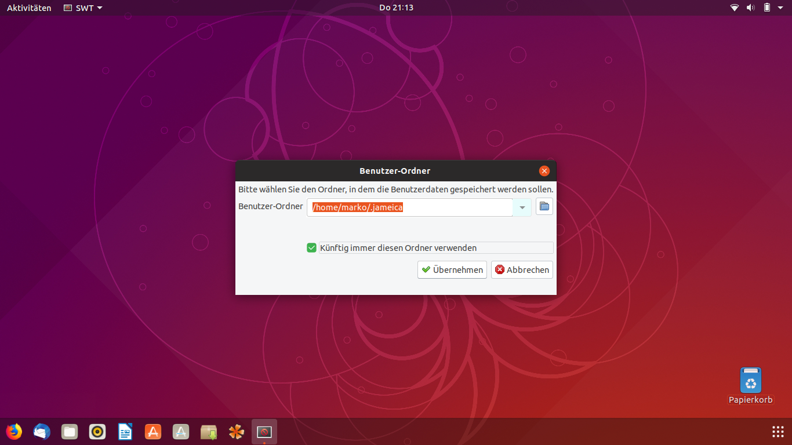This screenshot has width=792, height=445.
Task: Open the Files manager in the dock
Action: 70,432
